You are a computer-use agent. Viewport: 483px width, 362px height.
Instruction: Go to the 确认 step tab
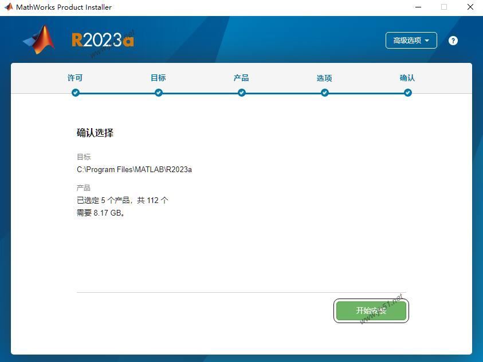[x=407, y=78]
